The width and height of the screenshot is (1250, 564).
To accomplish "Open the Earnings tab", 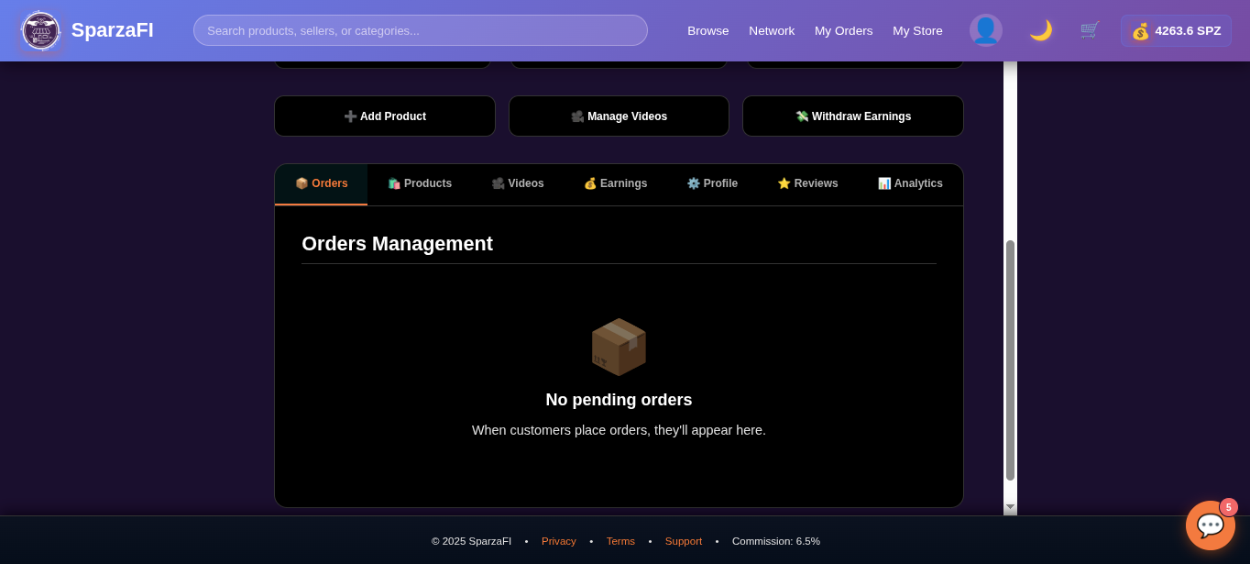I will click(x=615, y=183).
